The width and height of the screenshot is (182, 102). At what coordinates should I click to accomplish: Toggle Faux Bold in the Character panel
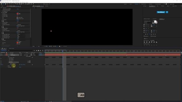coord(146,34)
